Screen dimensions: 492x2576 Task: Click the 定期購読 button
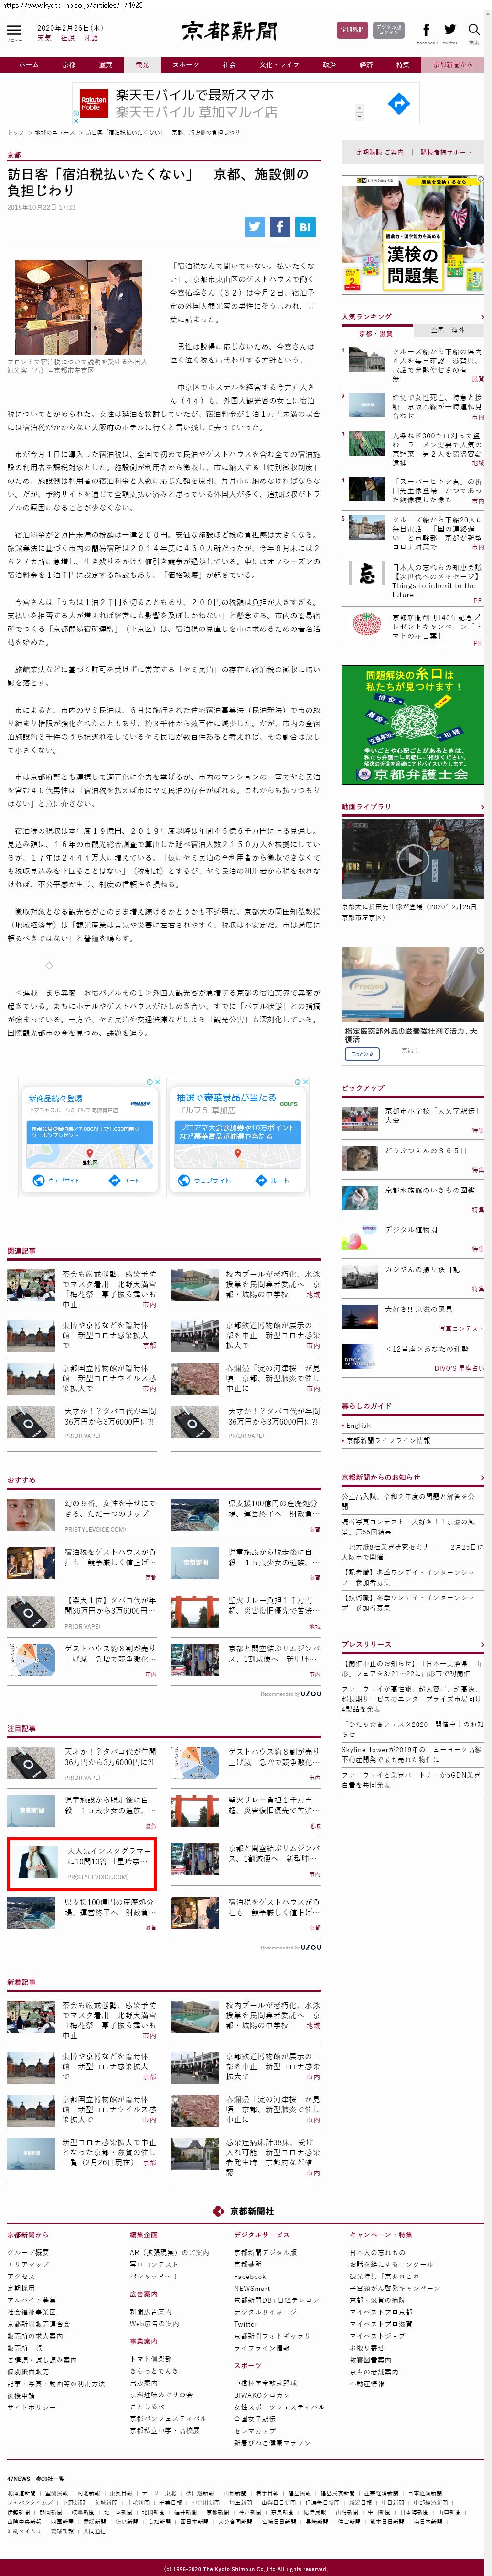(352, 31)
